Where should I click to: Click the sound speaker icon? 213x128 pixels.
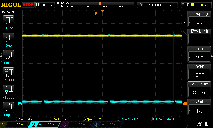tap(206, 124)
